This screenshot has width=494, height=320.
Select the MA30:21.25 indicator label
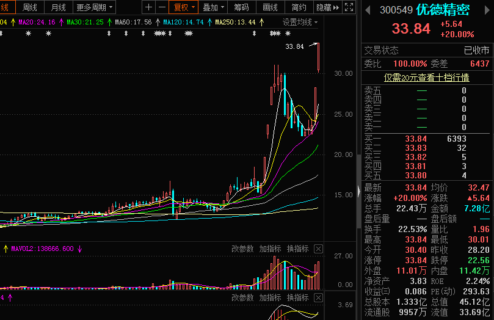tap(85, 22)
